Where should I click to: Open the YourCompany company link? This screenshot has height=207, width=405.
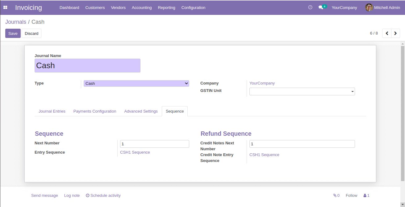[x=262, y=83]
